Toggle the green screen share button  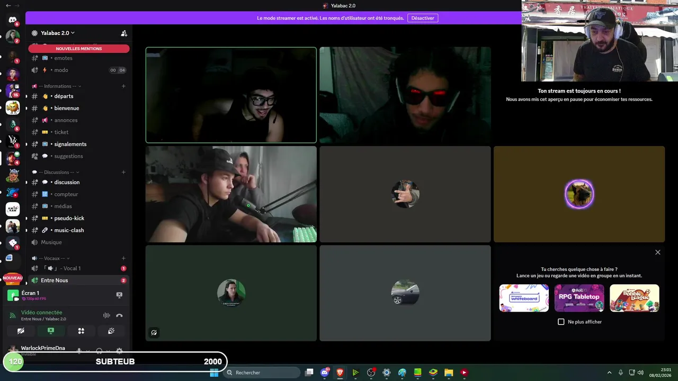pyautogui.click(x=51, y=331)
